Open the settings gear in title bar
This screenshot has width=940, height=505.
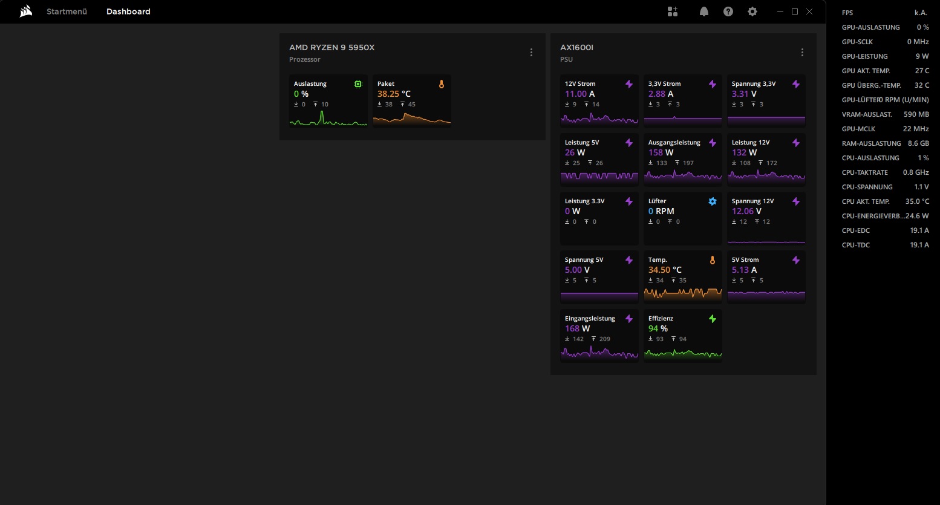(752, 11)
